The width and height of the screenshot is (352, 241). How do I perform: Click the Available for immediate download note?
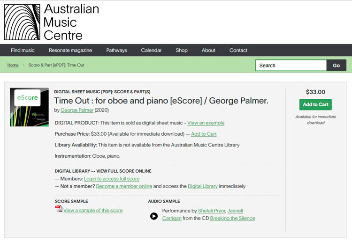pos(316,120)
